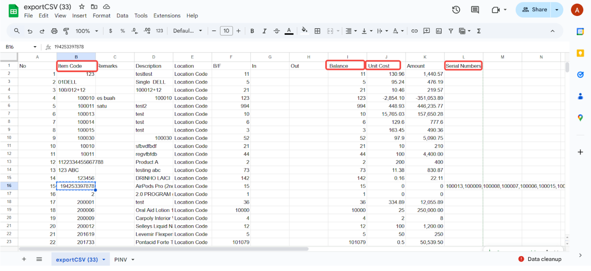Toggle bold formatting
The width and height of the screenshot is (591, 271).
[x=252, y=31]
